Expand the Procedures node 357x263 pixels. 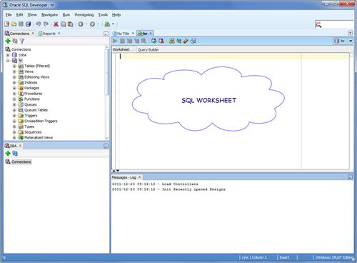point(14,94)
